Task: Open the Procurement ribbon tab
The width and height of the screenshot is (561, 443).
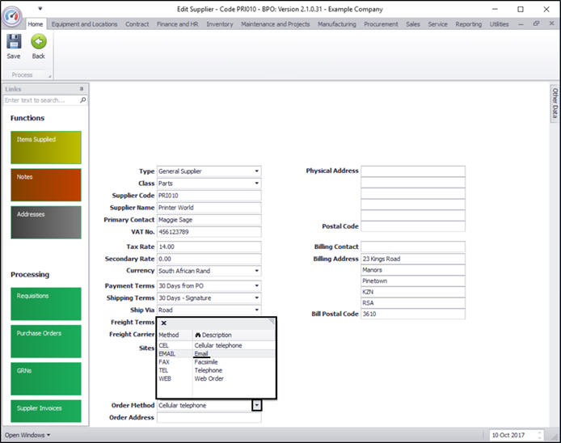Action: click(x=381, y=24)
